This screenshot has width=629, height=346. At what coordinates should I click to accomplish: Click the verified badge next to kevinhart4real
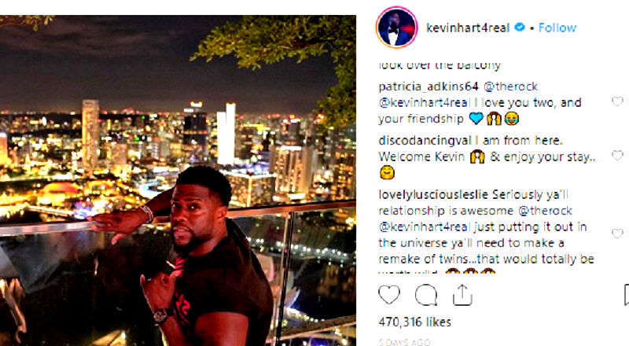pos(520,28)
